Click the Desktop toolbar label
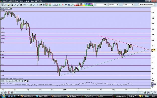This screenshot has height=98, width=157. click(x=131, y=96)
